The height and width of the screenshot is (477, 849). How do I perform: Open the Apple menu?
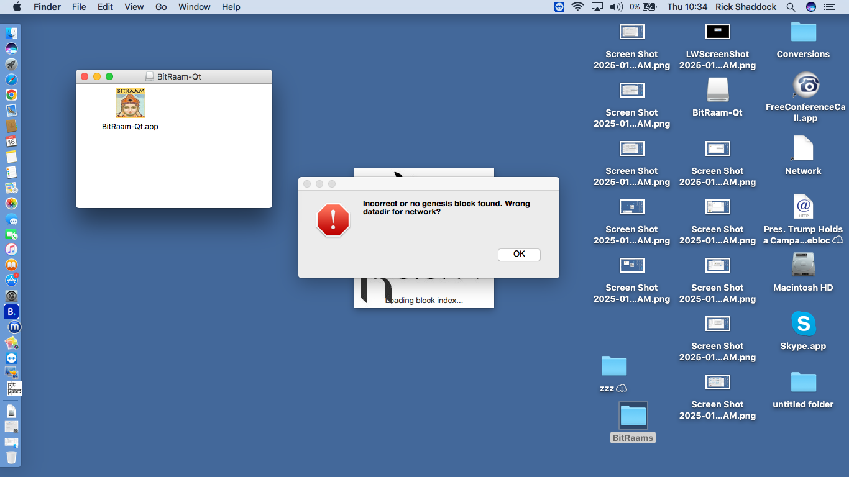tap(17, 7)
